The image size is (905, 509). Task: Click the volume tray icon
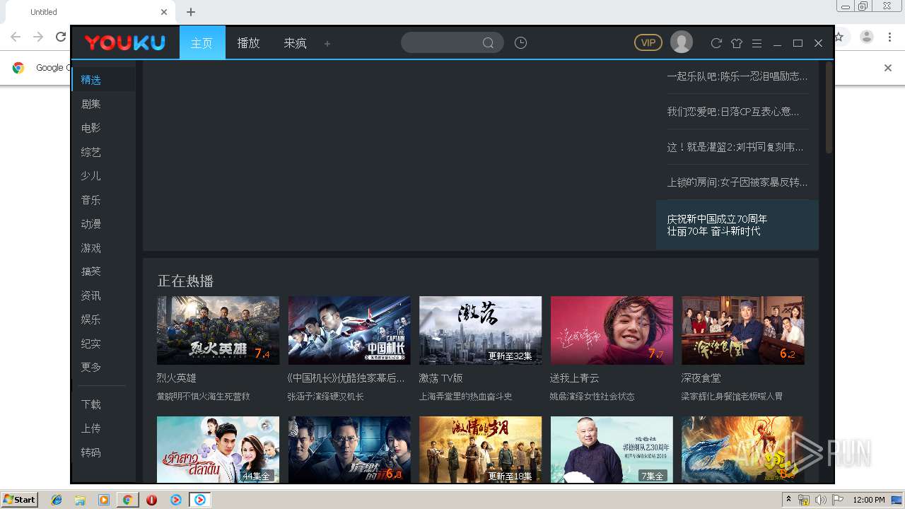pyautogui.click(x=820, y=500)
